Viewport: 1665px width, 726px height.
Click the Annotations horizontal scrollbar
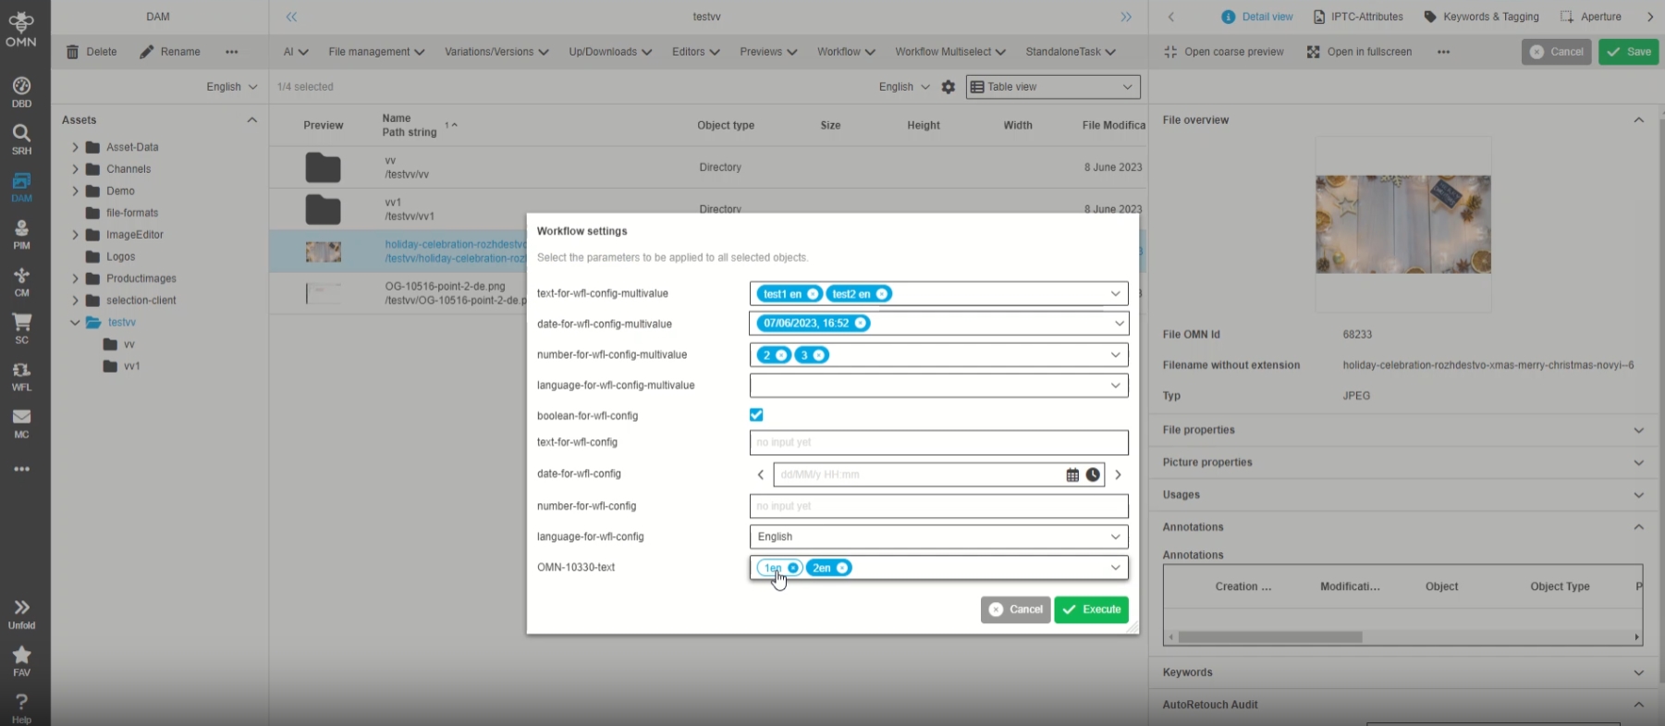coord(1269,637)
